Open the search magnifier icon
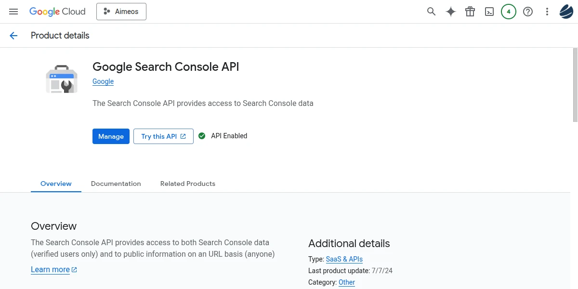This screenshot has width=578, height=289. pyautogui.click(x=431, y=12)
